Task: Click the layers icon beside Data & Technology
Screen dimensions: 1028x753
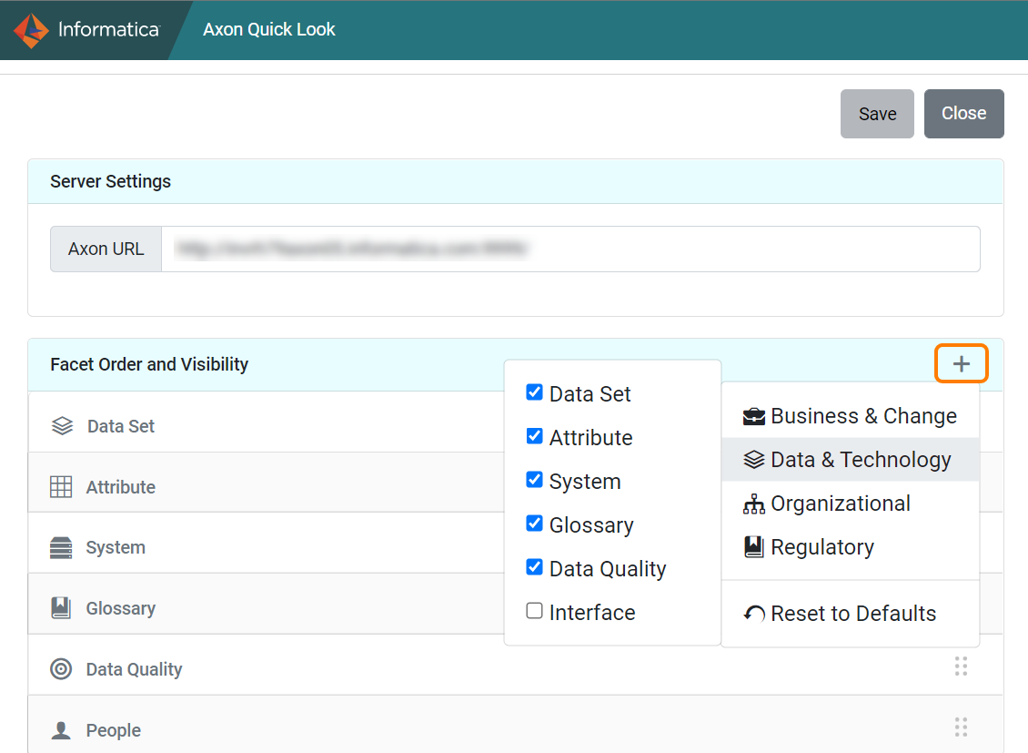Action: tap(754, 460)
